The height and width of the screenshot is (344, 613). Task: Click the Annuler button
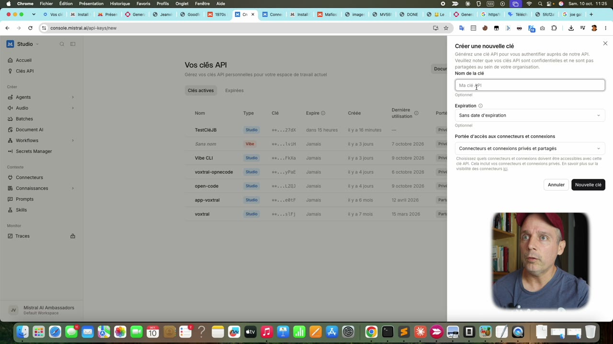[556, 185]
